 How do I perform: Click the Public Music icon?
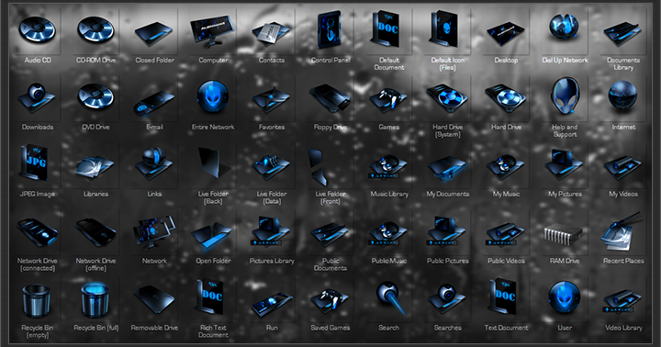[x=387, y=233]
